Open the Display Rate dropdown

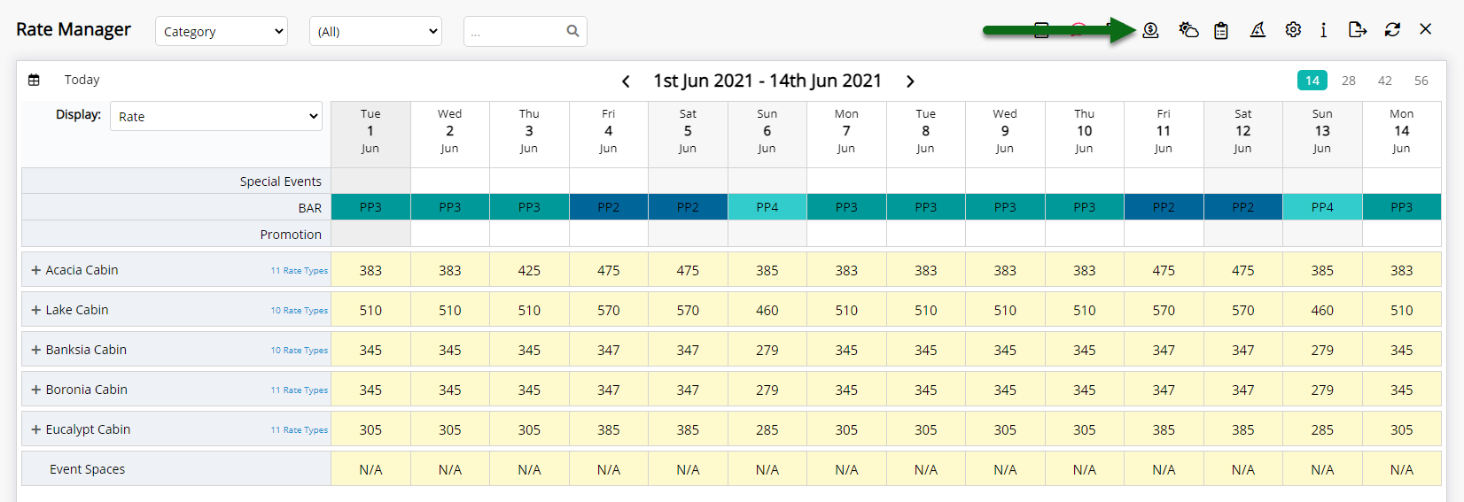tap(216, 116)
